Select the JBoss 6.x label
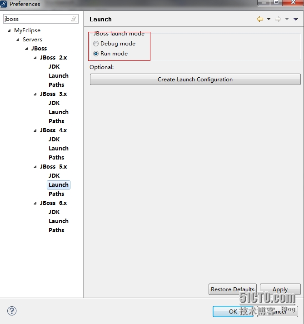 [x=53, y=203]
